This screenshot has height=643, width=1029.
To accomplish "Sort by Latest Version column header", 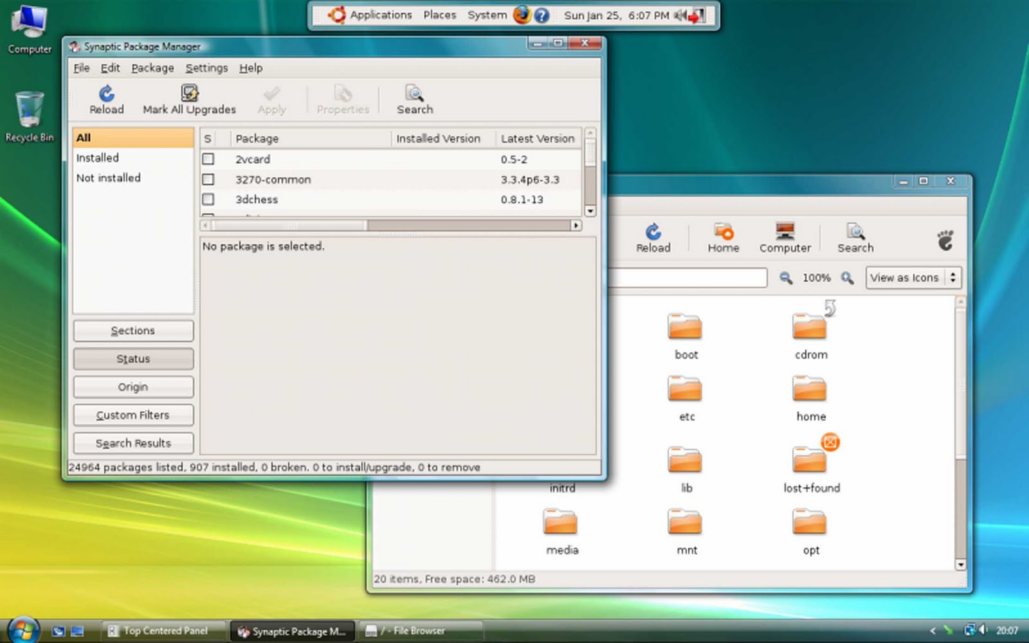I will (538, 138).
